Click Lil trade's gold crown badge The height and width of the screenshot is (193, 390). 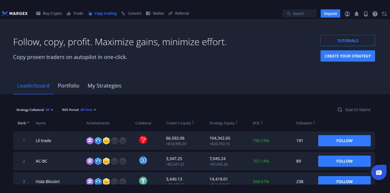tap(106, 141)
